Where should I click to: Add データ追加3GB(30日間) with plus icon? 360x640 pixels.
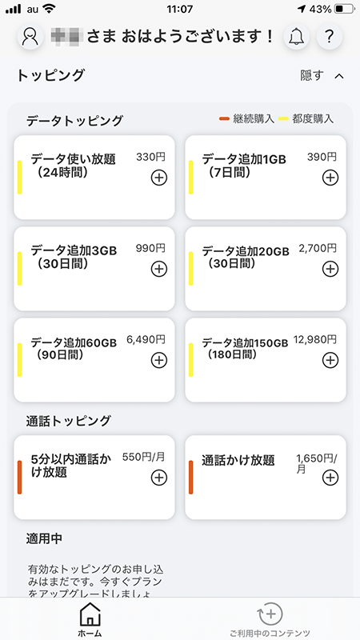point(159,269)
